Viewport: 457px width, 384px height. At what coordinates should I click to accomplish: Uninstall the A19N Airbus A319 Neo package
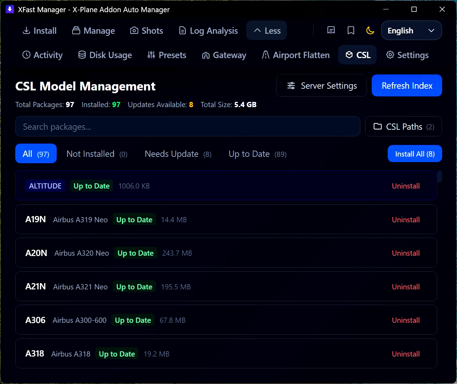[406, 220]
